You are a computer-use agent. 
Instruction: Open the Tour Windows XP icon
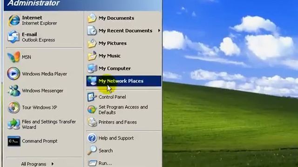[14, 107]
